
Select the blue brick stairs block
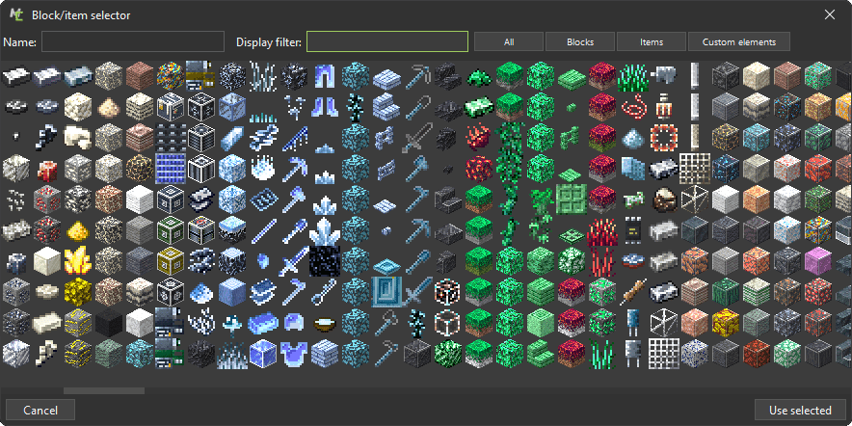[x=386, y=107]
